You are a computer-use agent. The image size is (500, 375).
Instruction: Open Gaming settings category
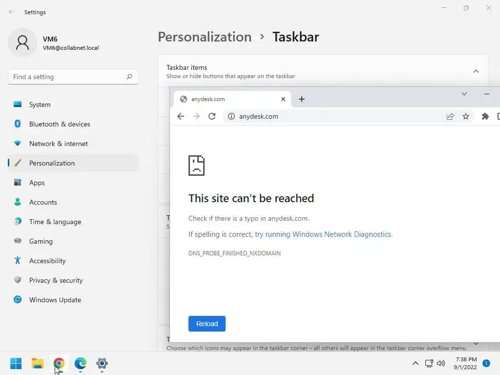(73, 241)
